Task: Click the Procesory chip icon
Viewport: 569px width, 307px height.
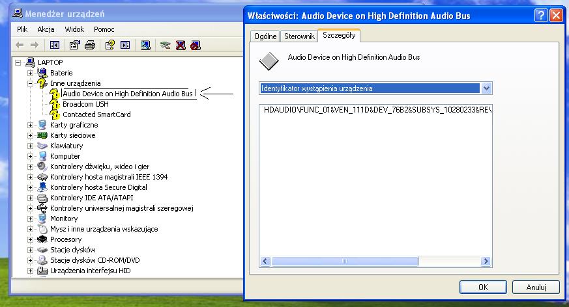Action: [42, 239]
